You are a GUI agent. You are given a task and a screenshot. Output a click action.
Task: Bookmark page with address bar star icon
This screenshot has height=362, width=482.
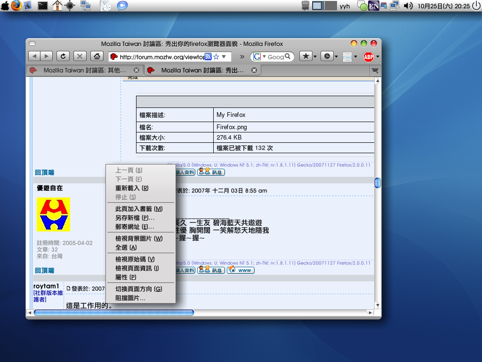(216, 57)
